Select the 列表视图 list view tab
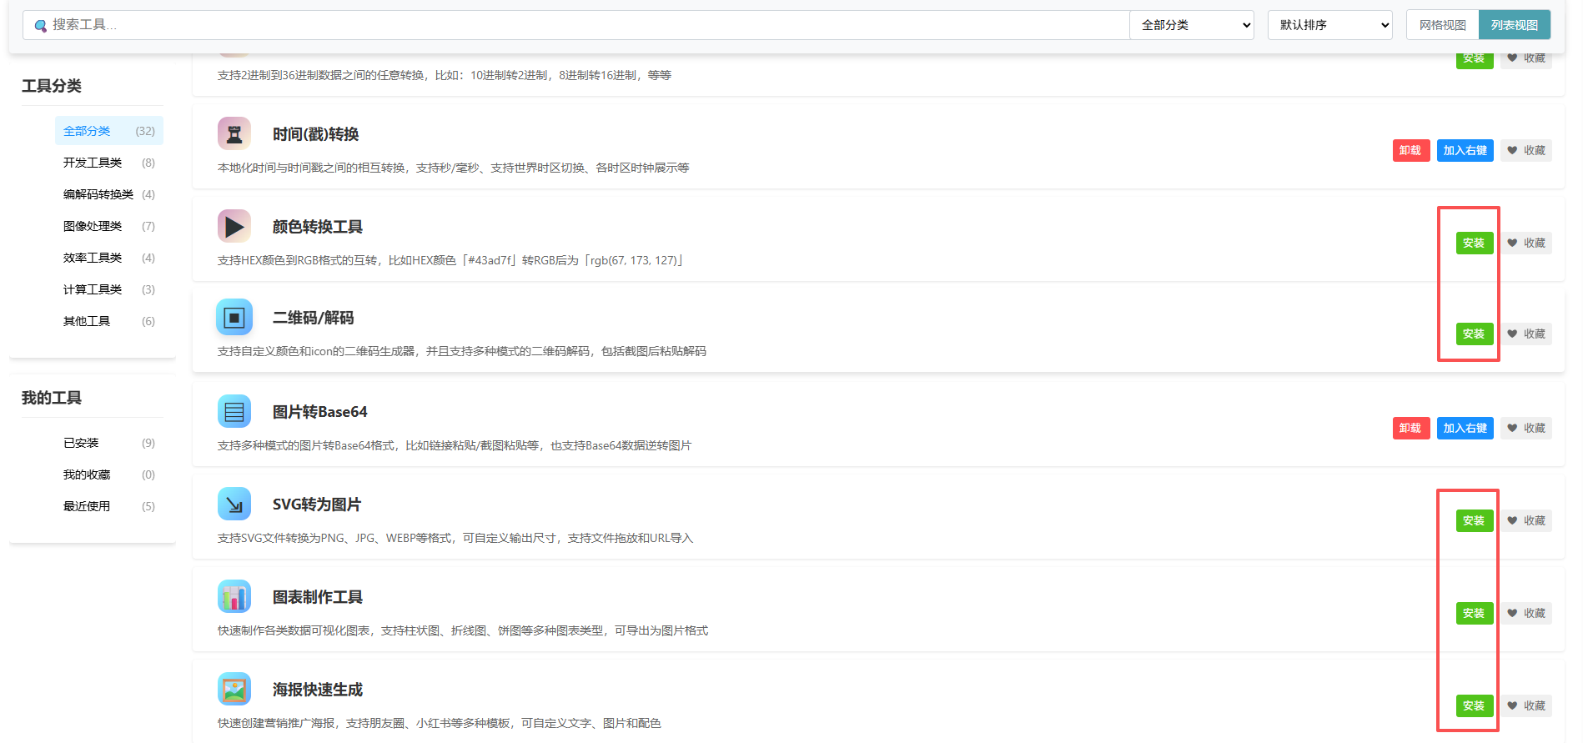The image size is (1583, 743). [x=1514, y=25]
